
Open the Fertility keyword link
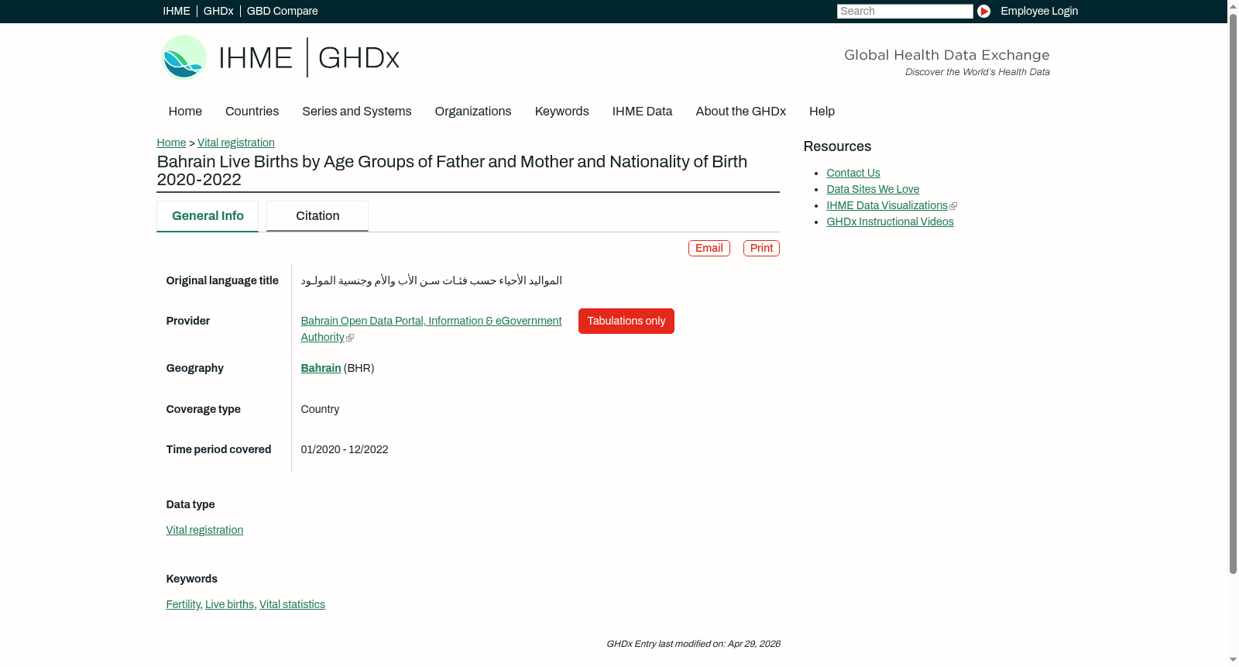183,604
